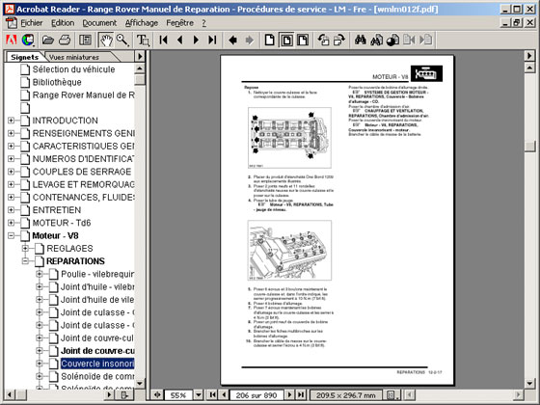Open the zoom percentage dropdown arrow
This screenshot has width=540, height=405.
(x=199, y=394)
